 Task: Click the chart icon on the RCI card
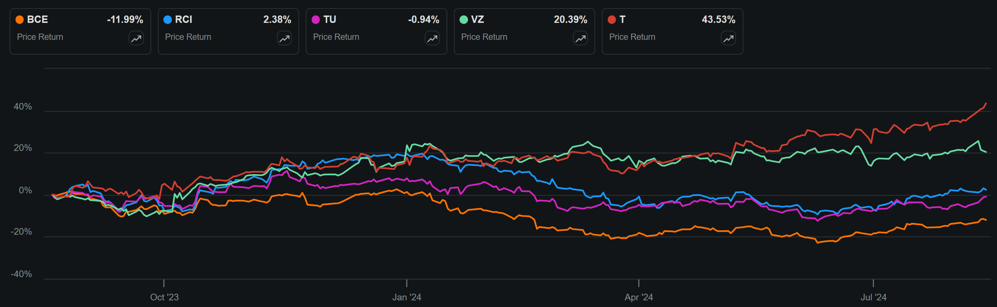tap(285, 38)
